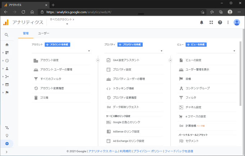This screenshot has height=156, width=245.
Task: Click account-to-property move arrow icon
Action: [x=98, y=60]
